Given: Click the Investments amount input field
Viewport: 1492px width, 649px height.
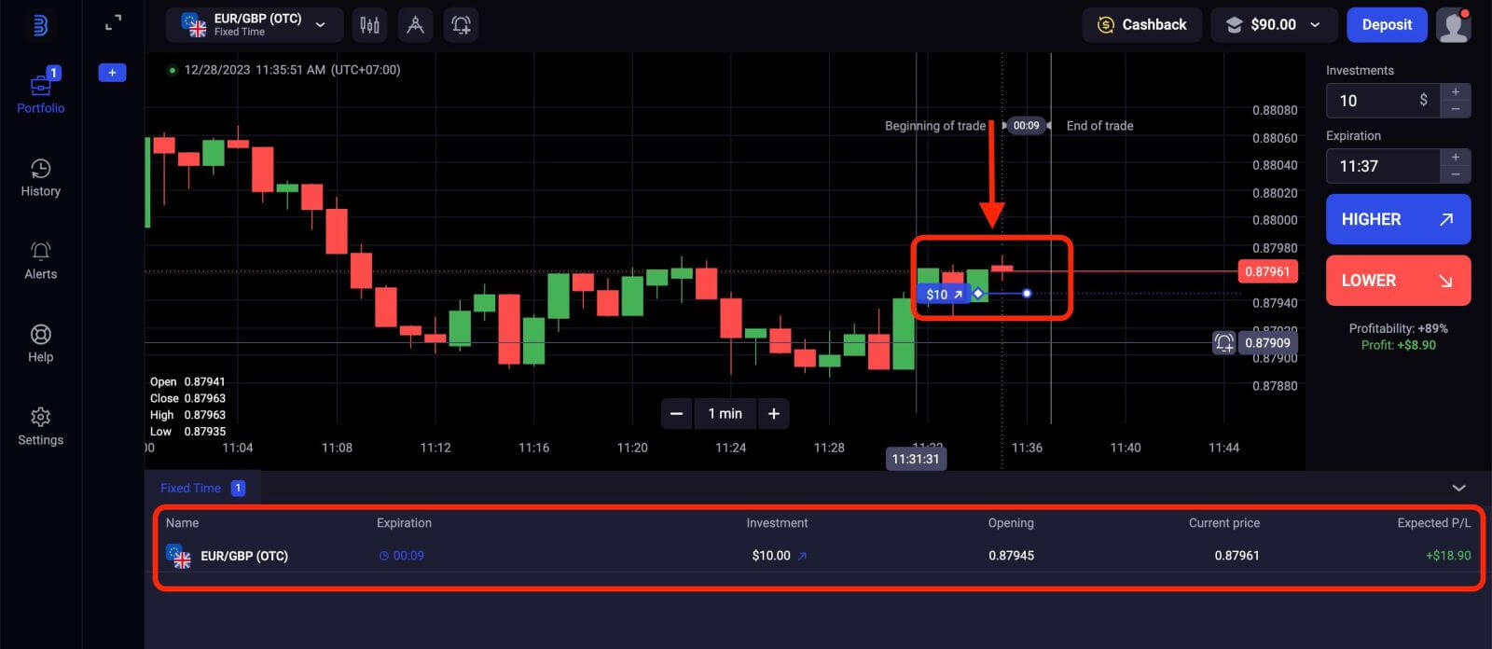Looking at the screenshot, I should (x=1382, y=101).
